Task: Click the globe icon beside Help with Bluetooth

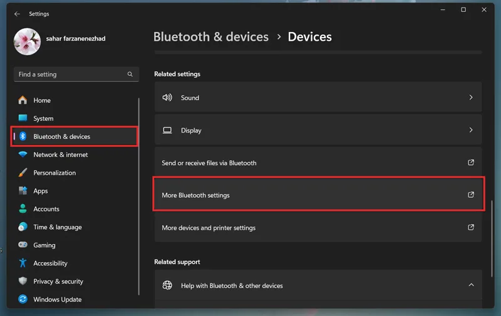Action: 167,285
